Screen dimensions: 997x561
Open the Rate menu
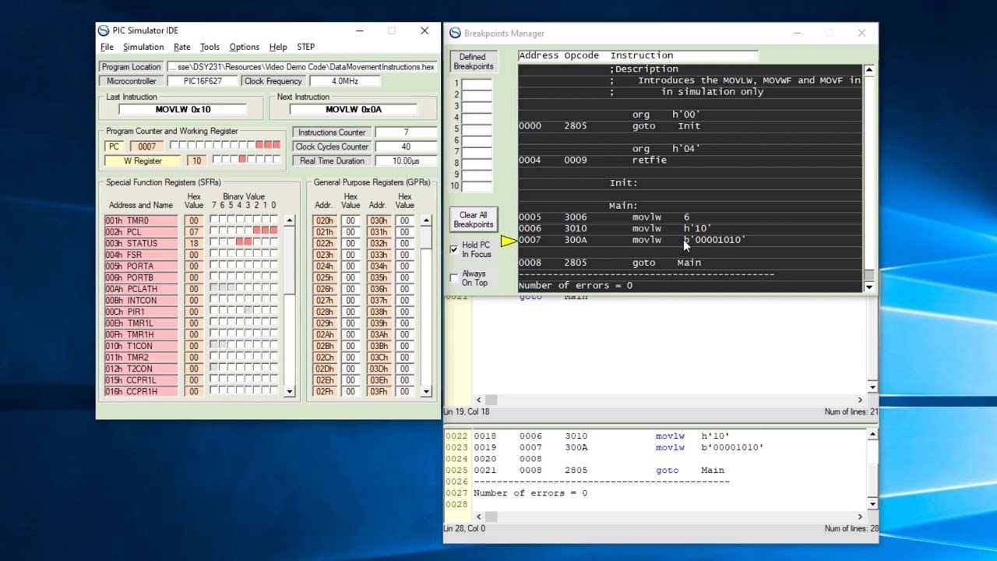[x=181, y=47]
